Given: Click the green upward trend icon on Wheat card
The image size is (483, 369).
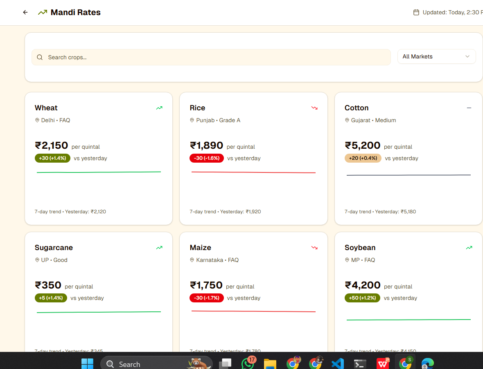Looking at the screenshot, I should 159,108.
